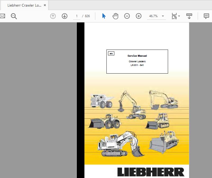Click the Crawler Loaders text line
This screenshot has width=212, height=178.
(x=137, y=61)
